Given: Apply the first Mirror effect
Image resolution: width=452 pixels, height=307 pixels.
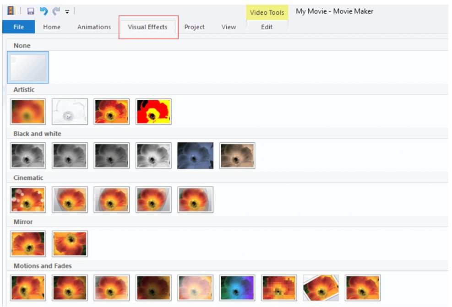Looking at the screenshot, I should (x=28, y=244).
